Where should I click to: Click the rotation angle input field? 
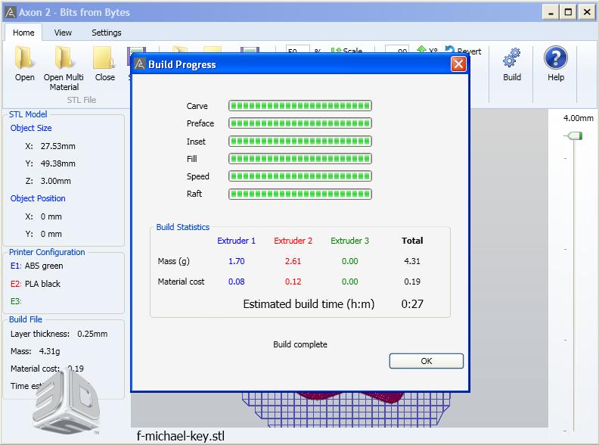[x=397, y=50]
